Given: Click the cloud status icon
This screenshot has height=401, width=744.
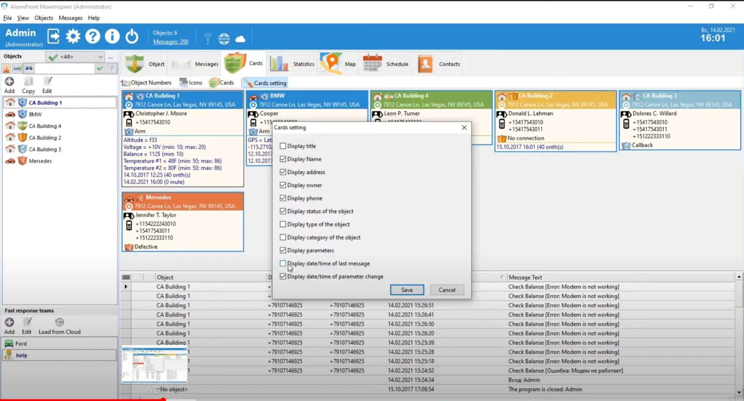Looking at the screenshot, I should pyautogui.click(x=240, y=39).
